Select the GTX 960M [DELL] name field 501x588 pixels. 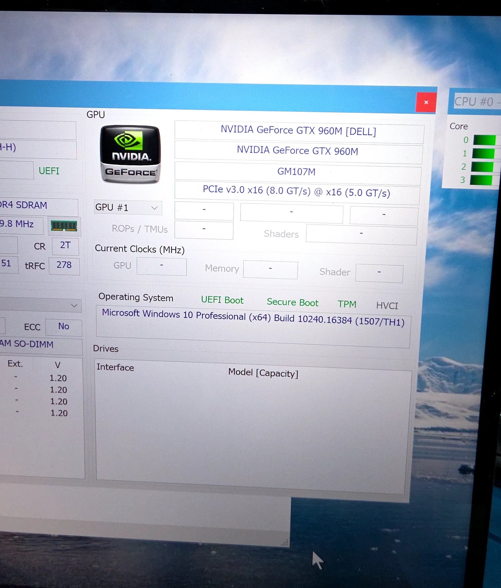tap(299, 131)
